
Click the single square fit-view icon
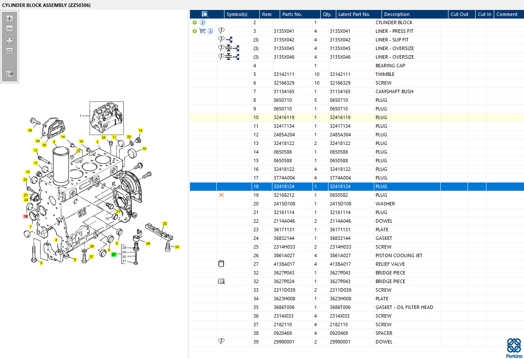point(9,51)
